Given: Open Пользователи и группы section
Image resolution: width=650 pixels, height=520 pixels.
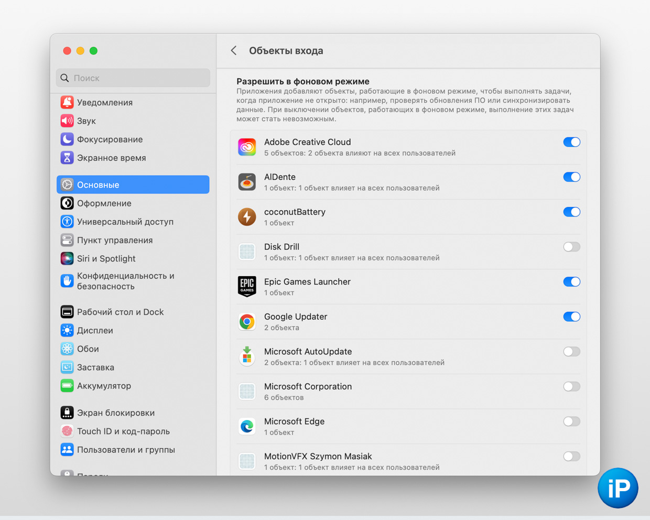Looking at the screenshot, I should (x=133, y=450).
